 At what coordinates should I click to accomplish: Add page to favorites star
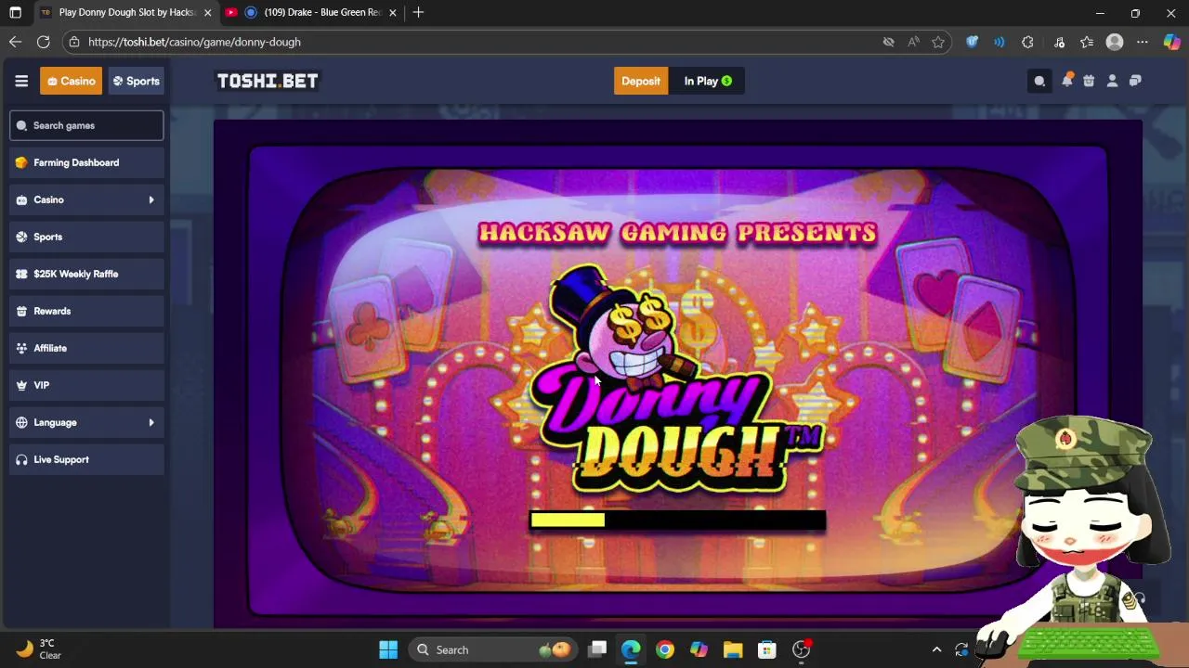tap(938, 42)
